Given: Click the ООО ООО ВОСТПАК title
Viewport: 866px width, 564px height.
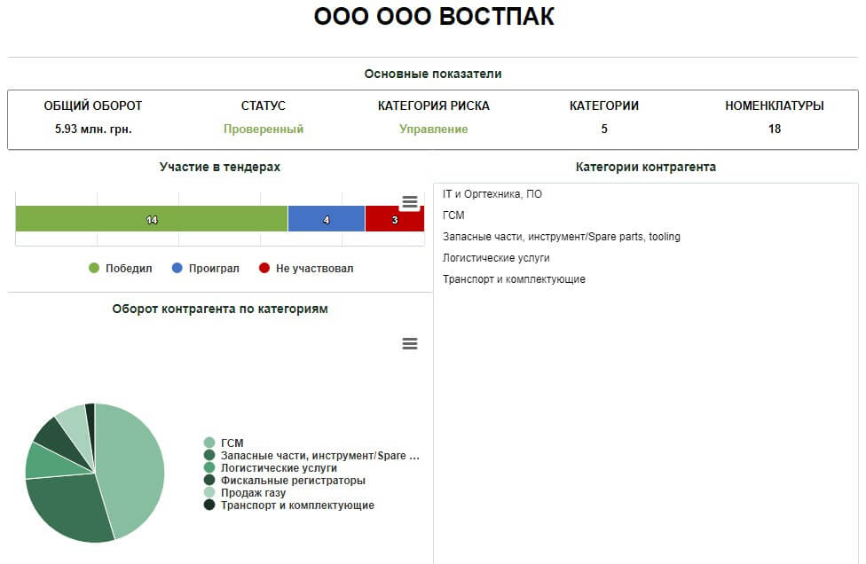Looking at the screenshot, I should click(x=434, y=16).
